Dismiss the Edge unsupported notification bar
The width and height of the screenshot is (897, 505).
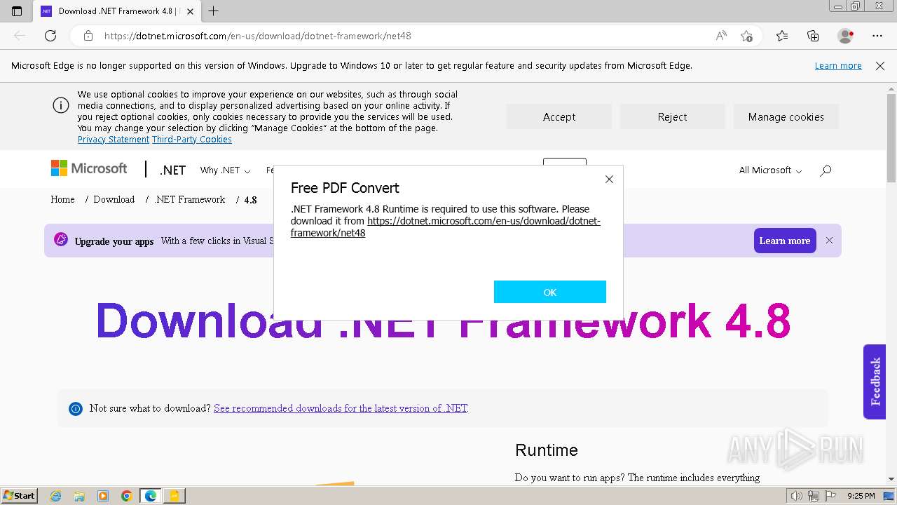(880, 65)
